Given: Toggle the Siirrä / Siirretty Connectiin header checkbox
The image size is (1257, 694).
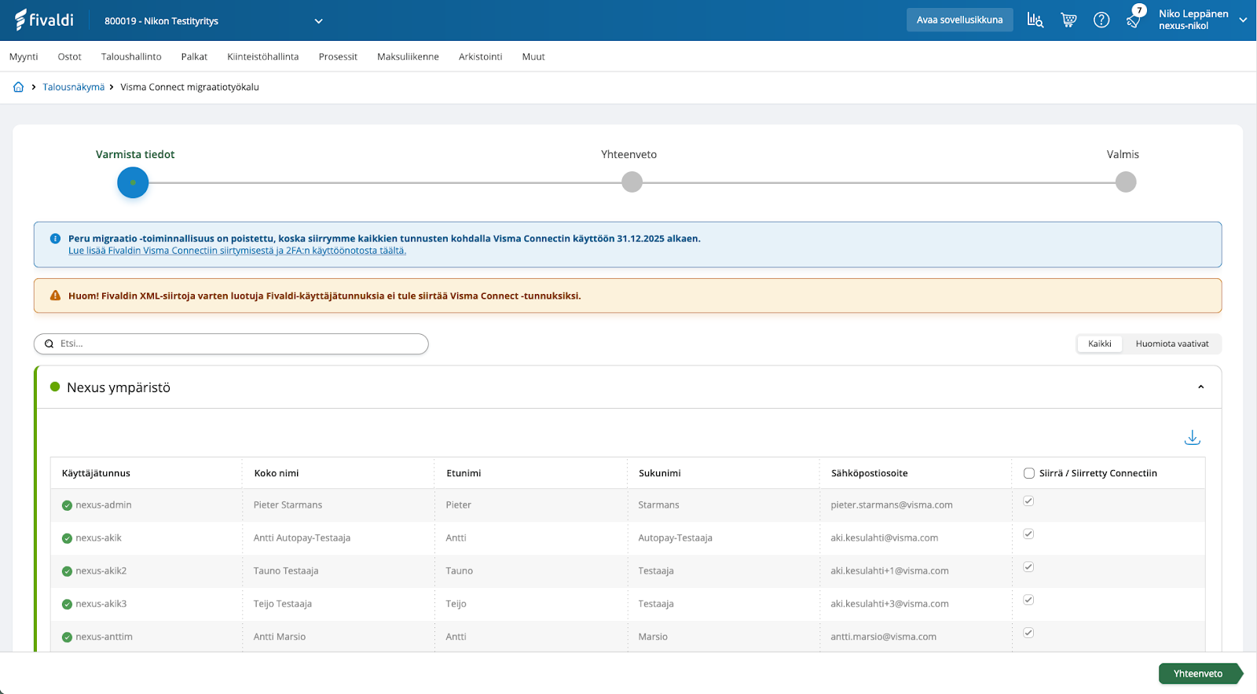Looking at the screenshot, I should coord(1029,473).
